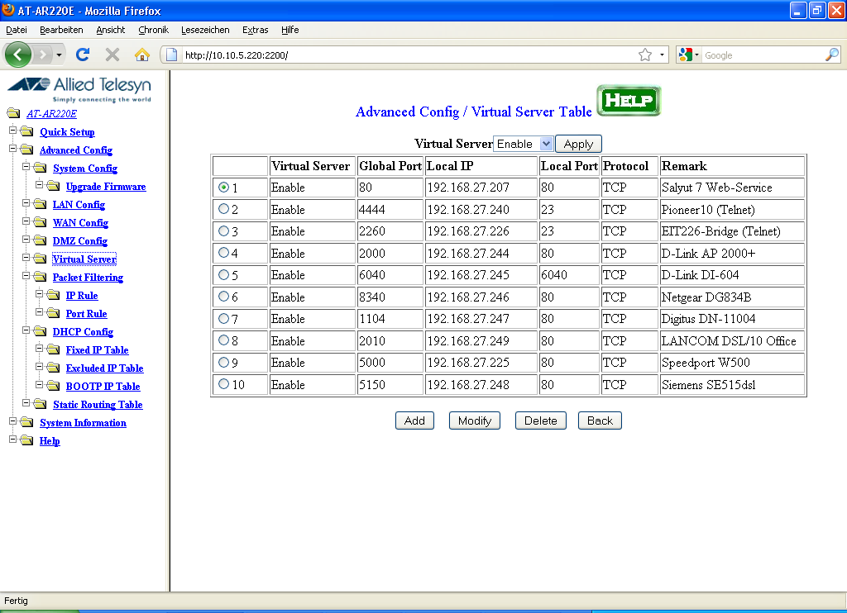Open the Ansicht menu
This screenshot has height=613, width=847.
tap(110, 30)
